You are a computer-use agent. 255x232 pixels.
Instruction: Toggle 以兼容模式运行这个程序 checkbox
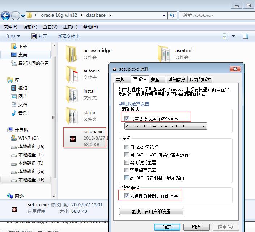coord(127,119)
